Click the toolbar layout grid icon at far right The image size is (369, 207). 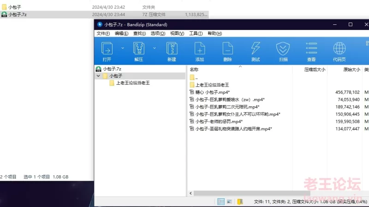pyautogui.click(x=367, y=43)
